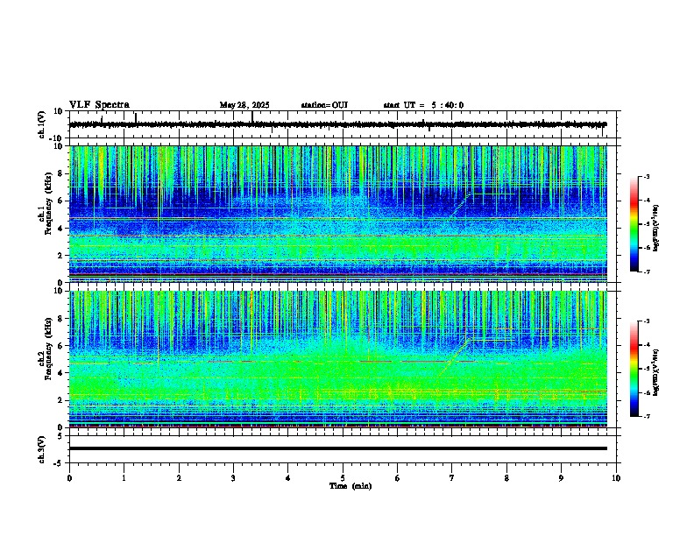The image size is (694, 536).
Task: Click the "4" kHz tick of ch.1 spectrogram
Action: [x=61, y=229]
